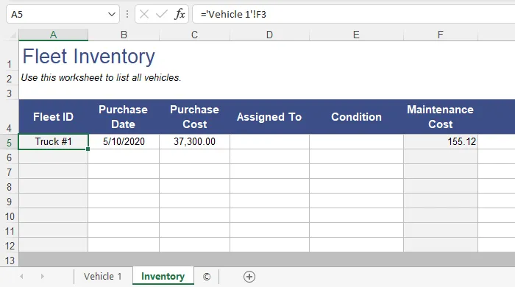Select row 13 header

9,261
